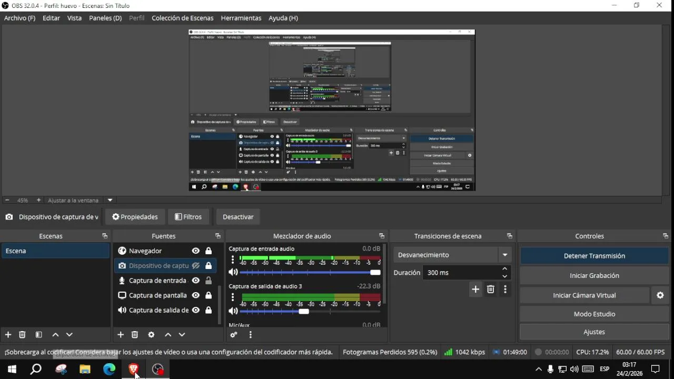Enable Modo Estudio
Image resolution: width=674 pixels, height=379 pixels.
[x=594, y=314]
